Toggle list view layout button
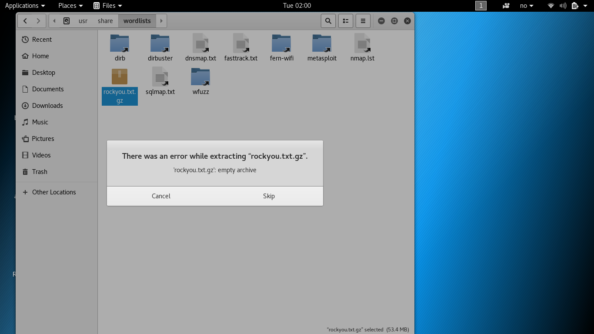 [346, 21]
